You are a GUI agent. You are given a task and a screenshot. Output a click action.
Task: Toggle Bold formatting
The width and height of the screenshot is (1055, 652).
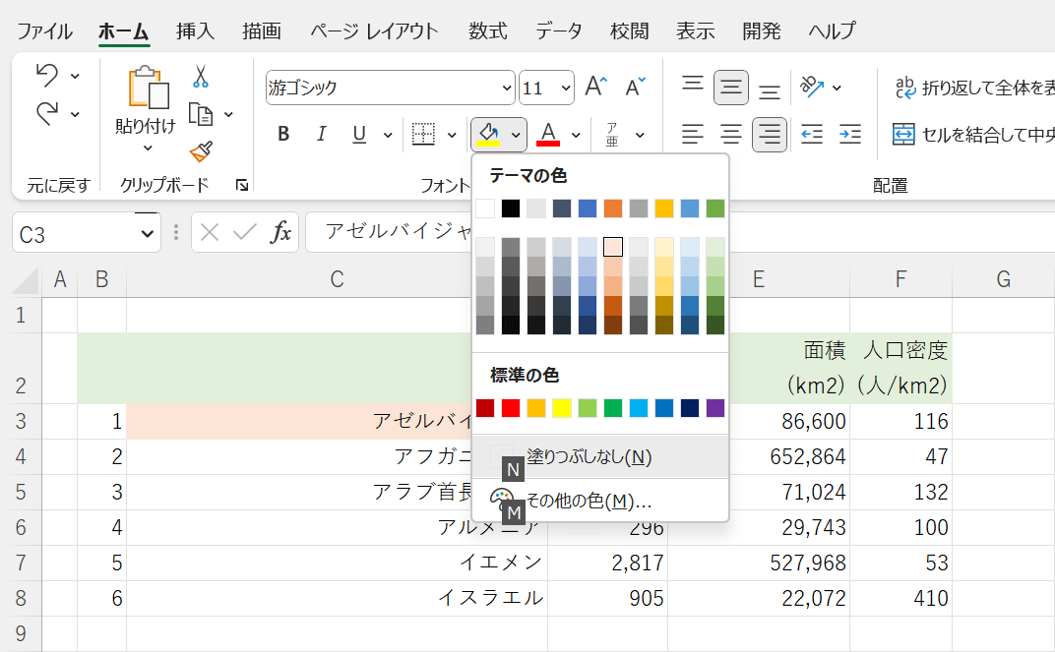tap(283, 134)
